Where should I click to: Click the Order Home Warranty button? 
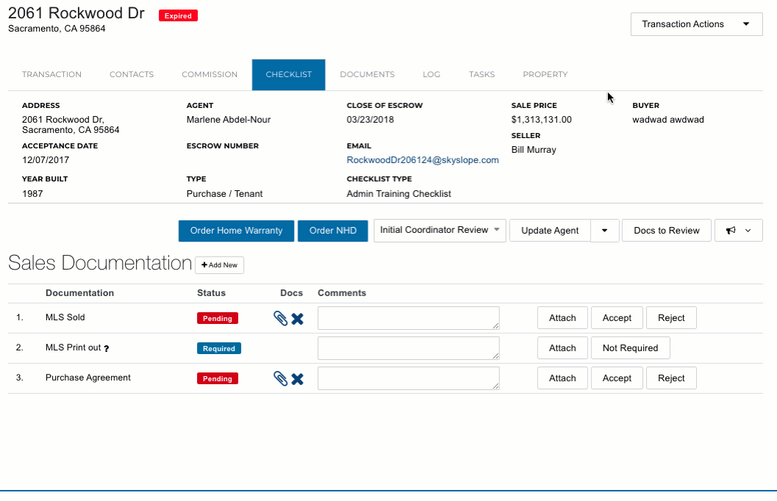tap(237, 231)
